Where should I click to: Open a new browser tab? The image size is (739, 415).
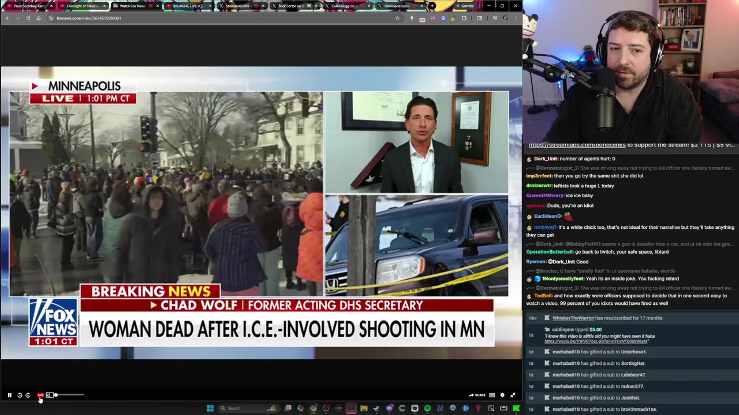[x=432, y=6]
